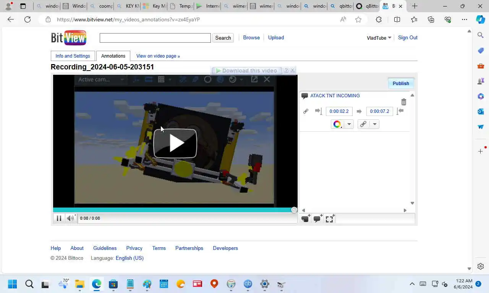Add a spotlight annotation
Image resolution: width=489 pixels, height=293 pixels.
point(330,219)
